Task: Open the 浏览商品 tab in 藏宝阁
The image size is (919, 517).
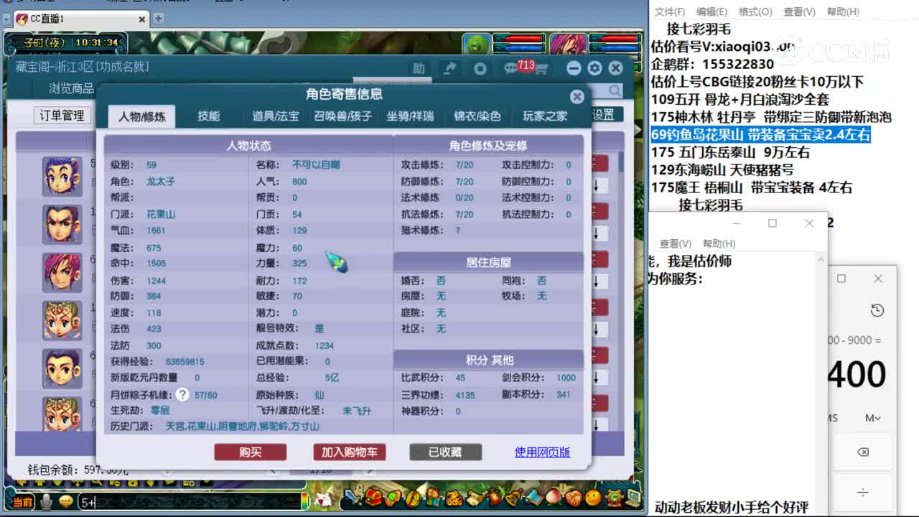Action: coord(71,88)
